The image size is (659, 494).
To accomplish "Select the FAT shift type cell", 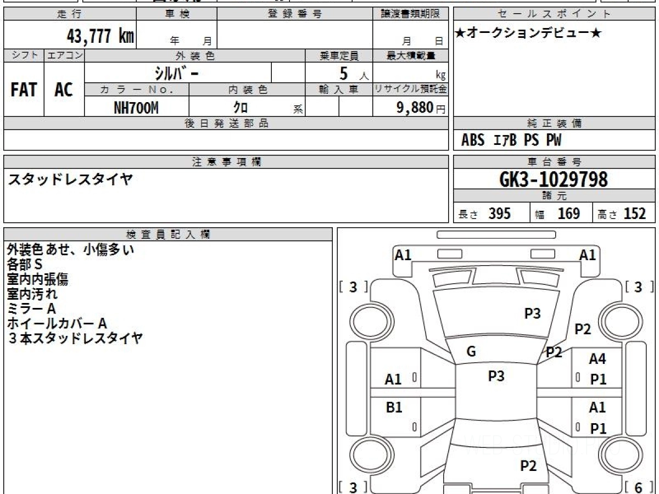I will pyautogui.click(x=24, y=89).
